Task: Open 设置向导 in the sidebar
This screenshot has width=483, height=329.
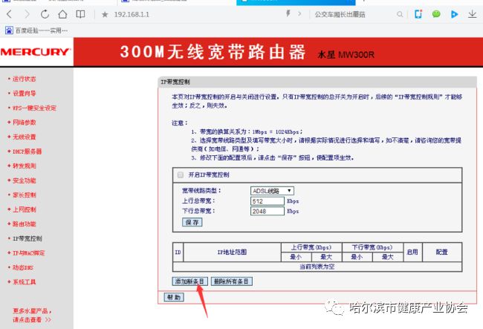Action: (x=24, y=94)
